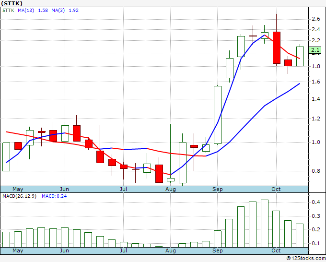Select Aug on the price chart time axis

click(x=171, y=189)
